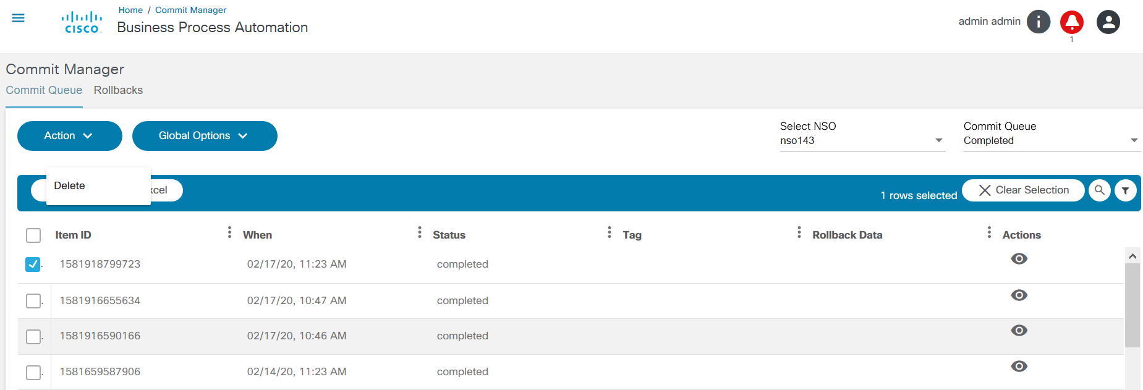This screenshot has width=1143, height=390.
Task: Open the table filter funnel icon
Action: point(1126,190)
